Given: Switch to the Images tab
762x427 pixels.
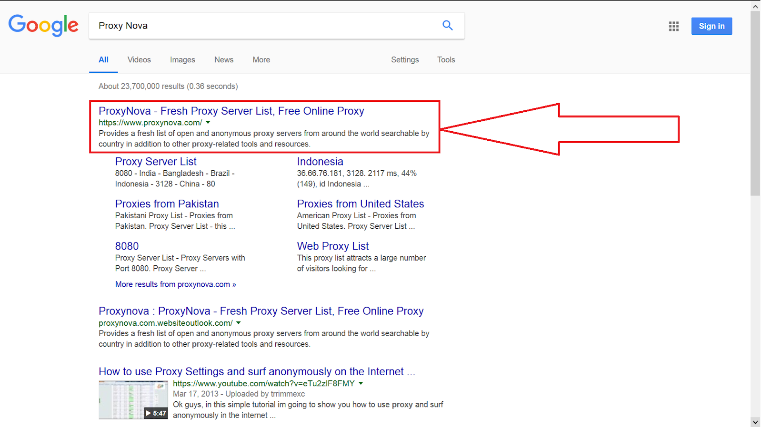Looking at the screenshot, I should [x=182, y=60].
